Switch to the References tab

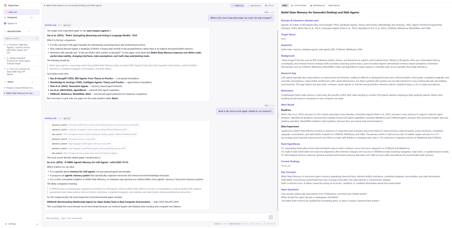[x=318, y=5]
